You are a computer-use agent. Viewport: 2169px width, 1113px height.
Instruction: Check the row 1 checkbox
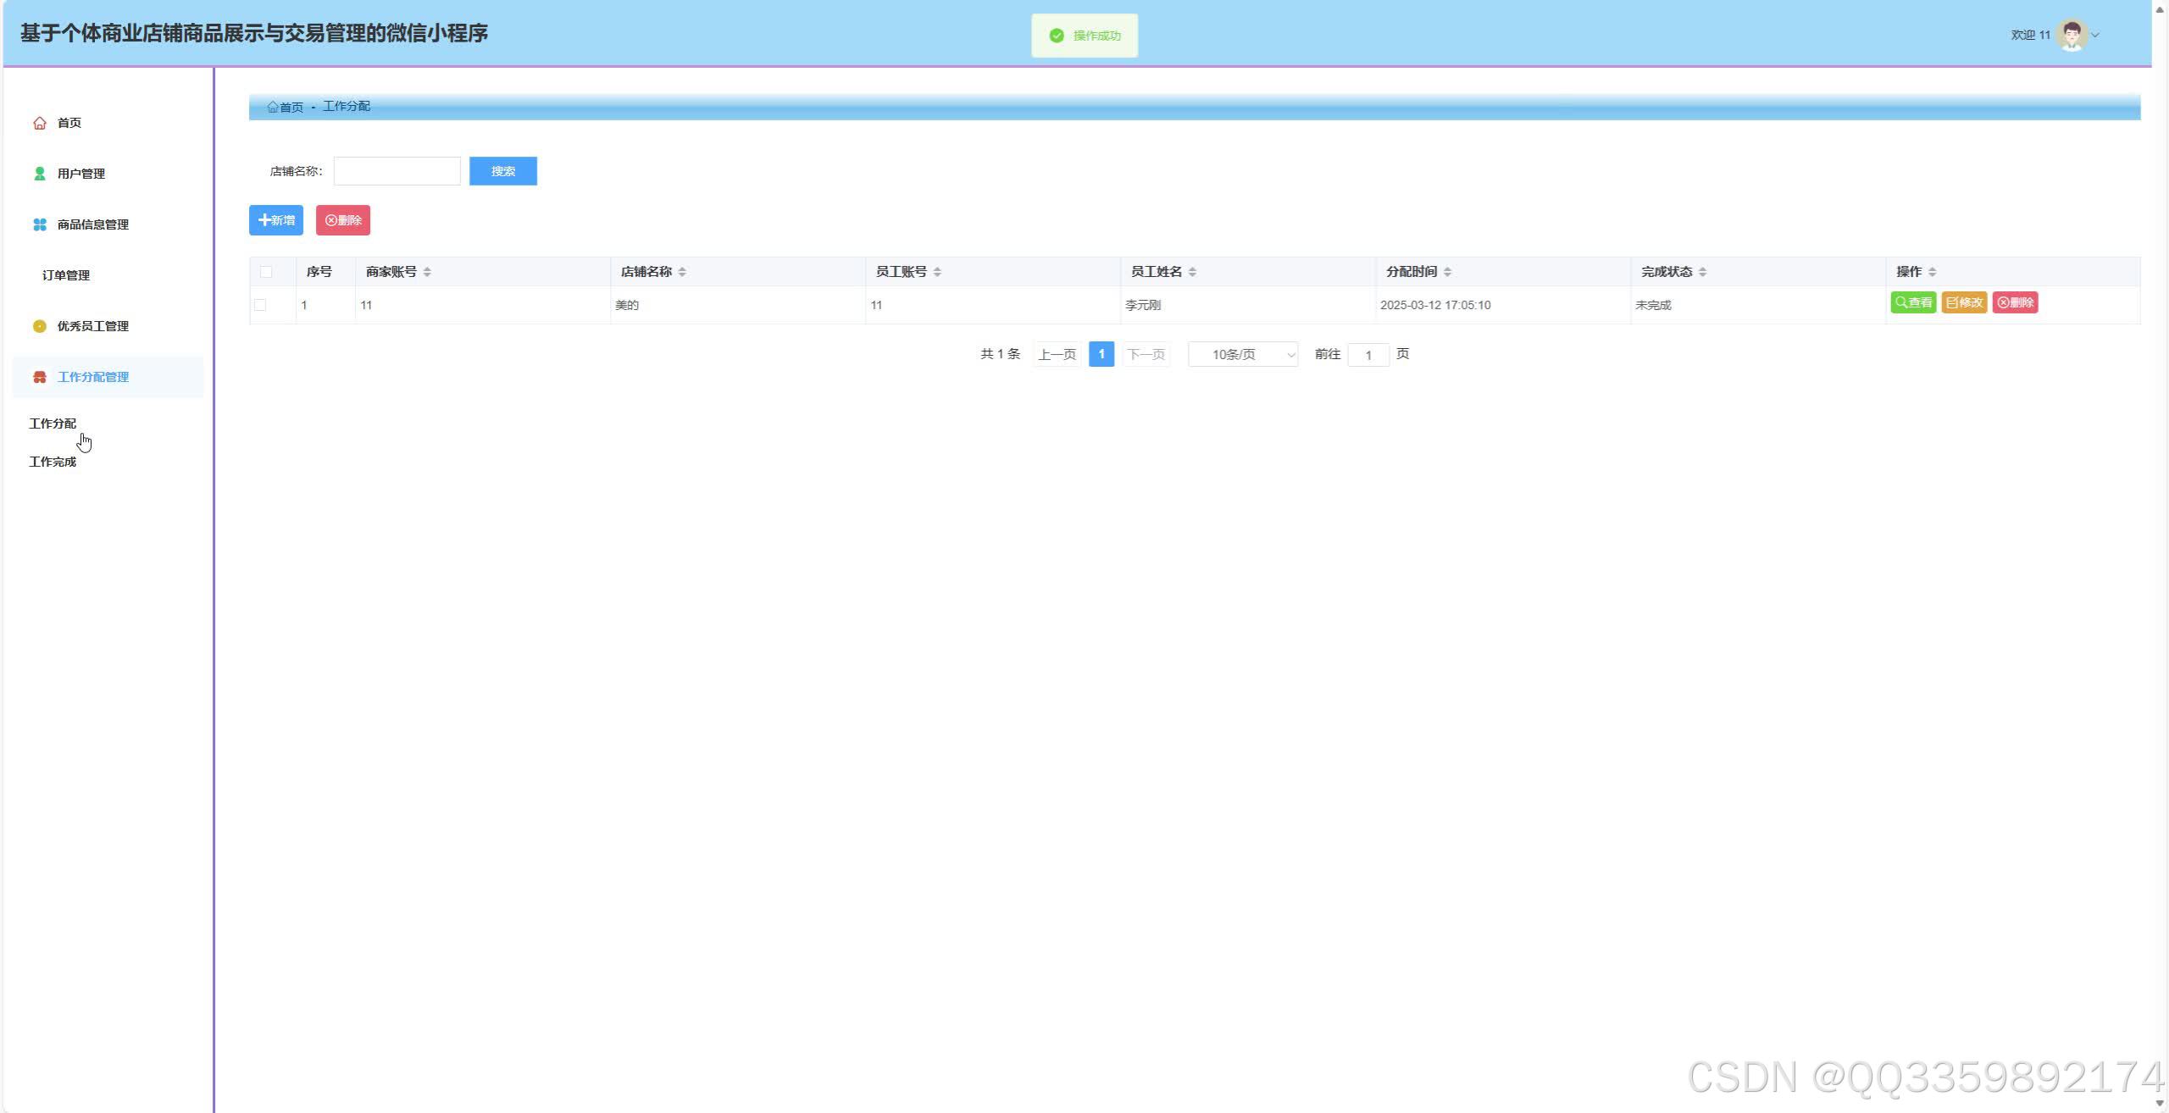260,305
